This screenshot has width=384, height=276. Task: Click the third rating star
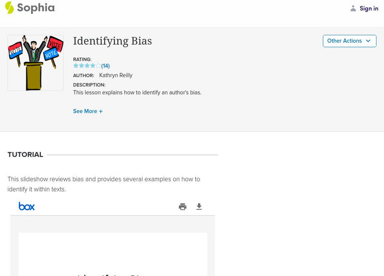[x=87, y=66]
